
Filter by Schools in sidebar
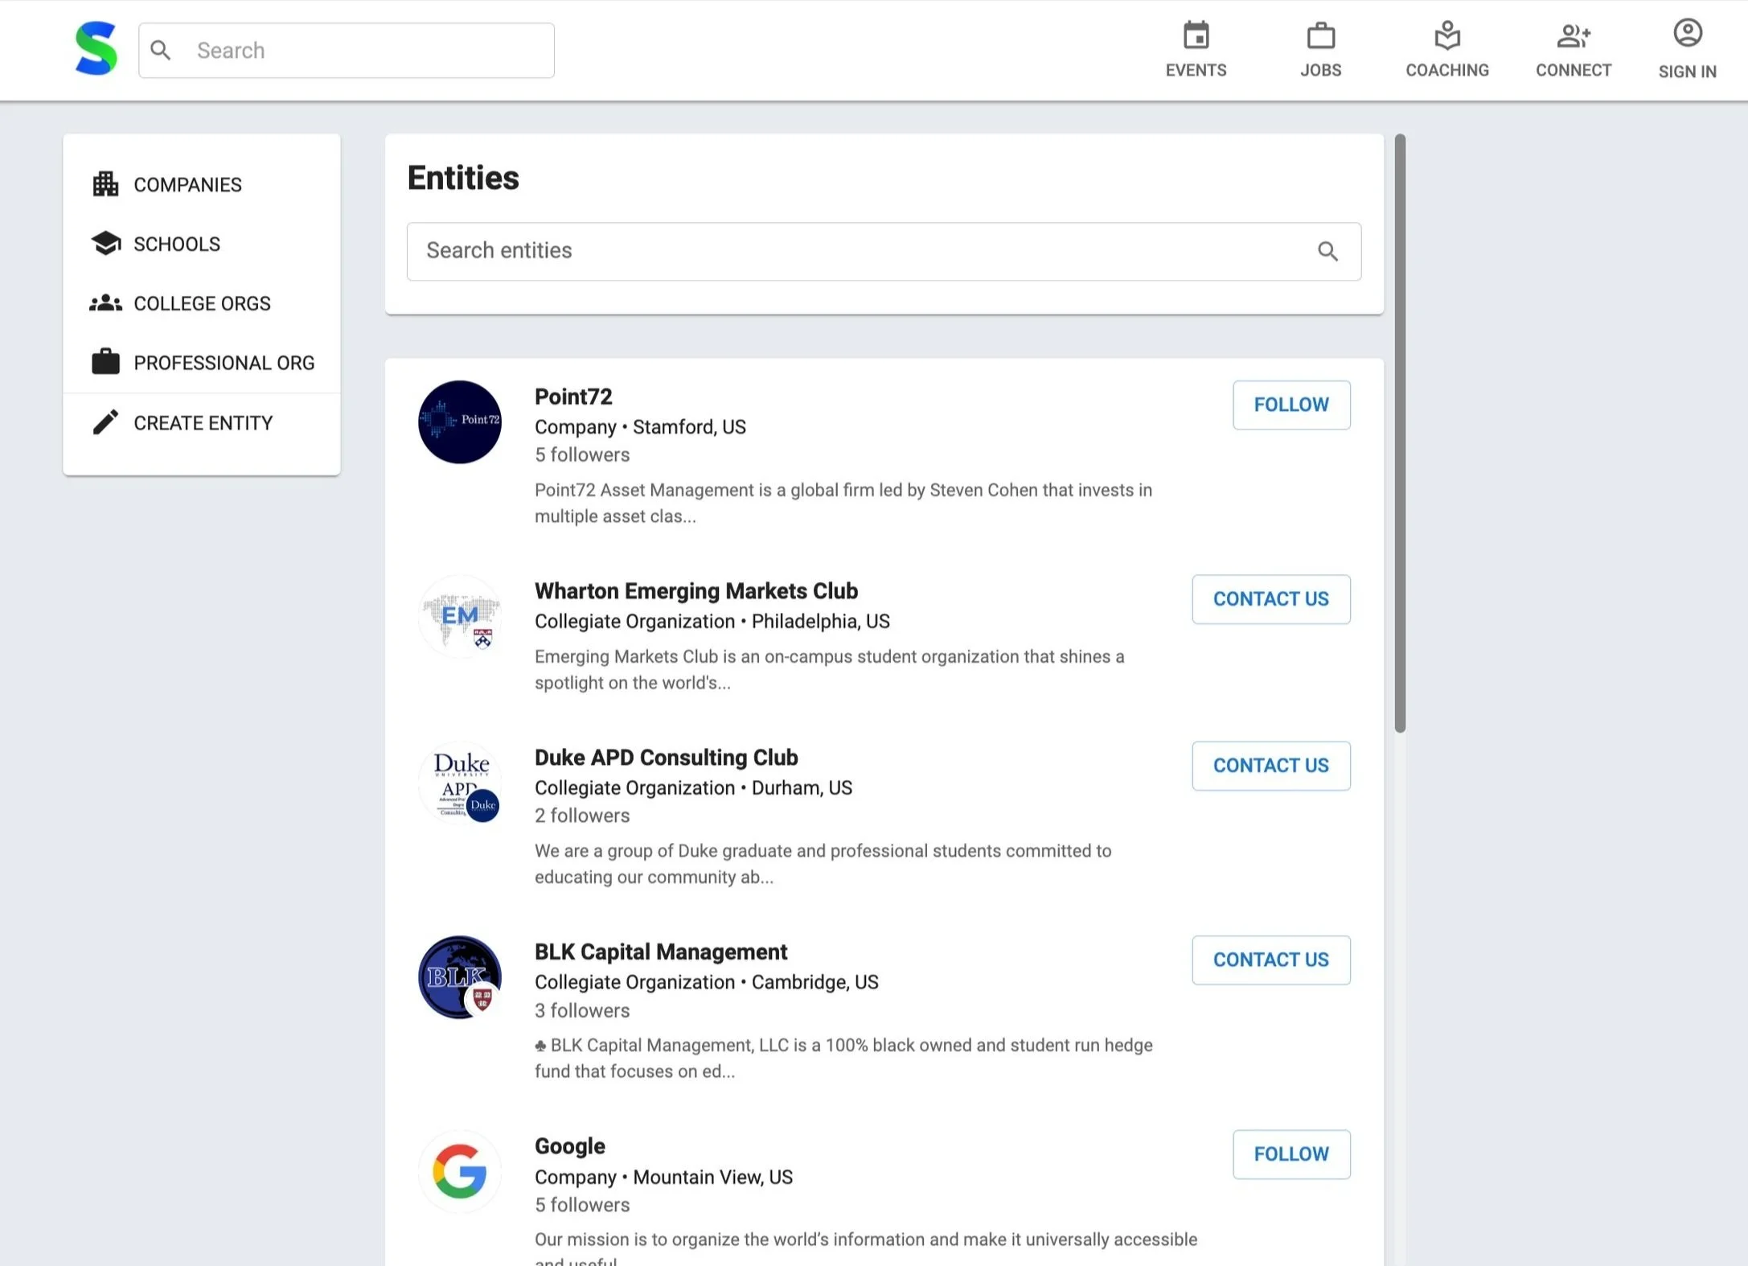pos(176,245)
